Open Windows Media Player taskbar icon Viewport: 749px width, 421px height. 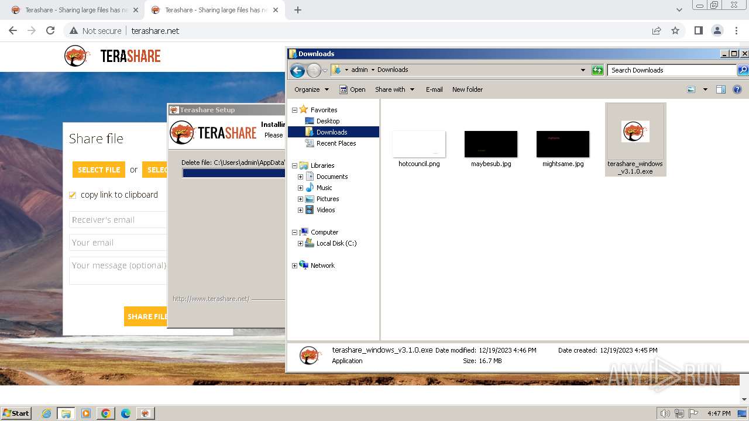click(x=86, y=413)
